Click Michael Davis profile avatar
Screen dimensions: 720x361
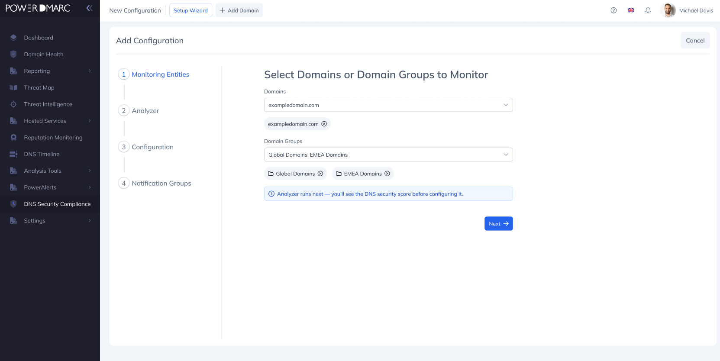pos(668,10)
